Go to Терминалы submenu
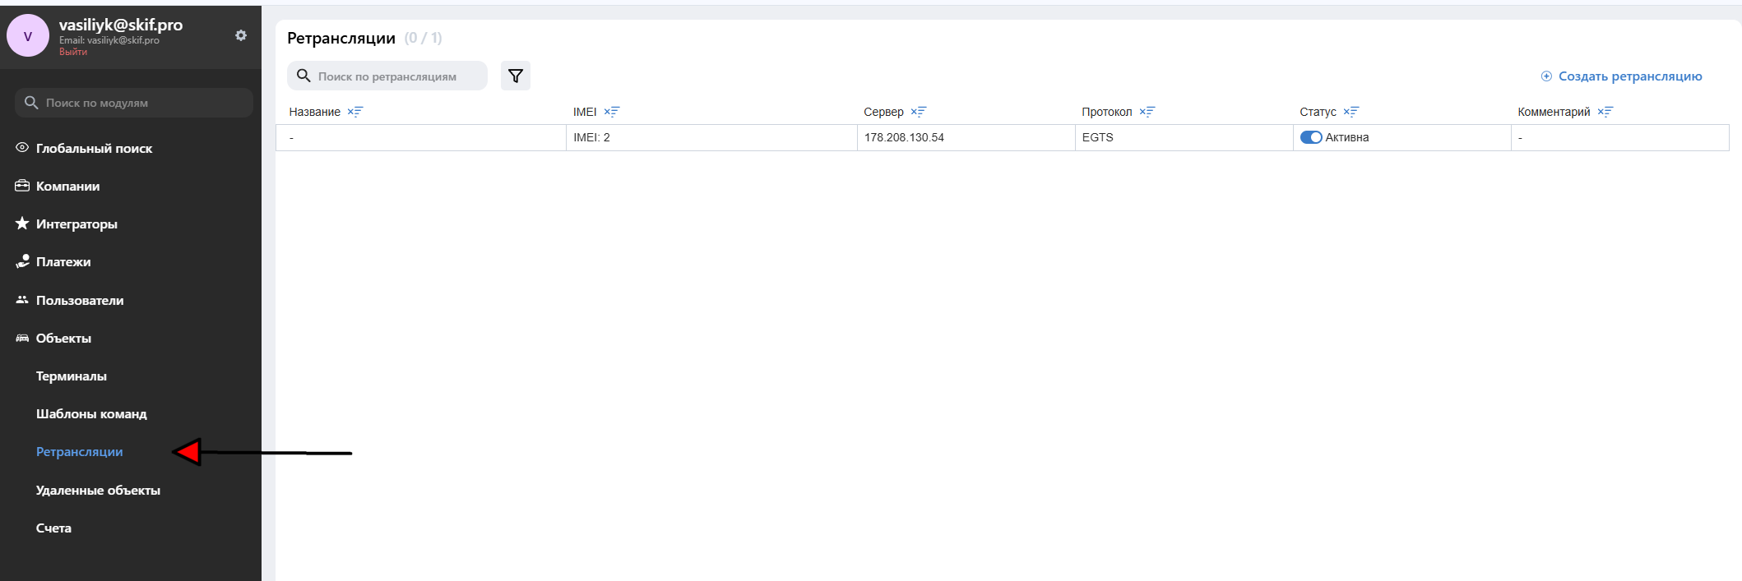 72,376
